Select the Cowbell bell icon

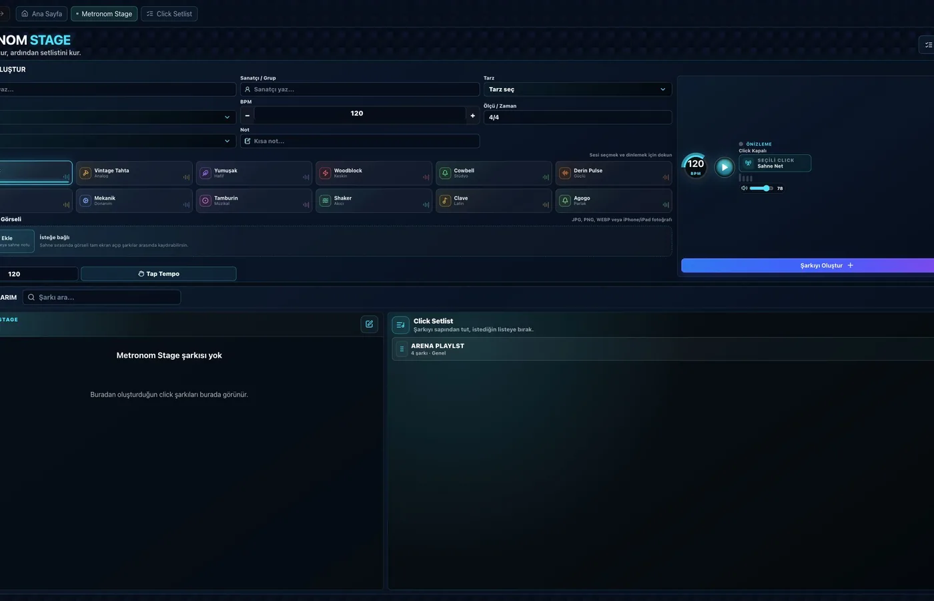click(445, 173)
